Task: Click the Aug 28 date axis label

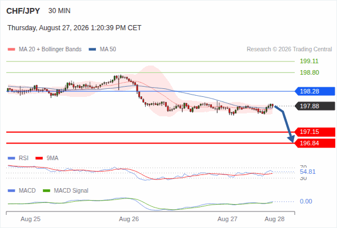Action: coord(275,219)
